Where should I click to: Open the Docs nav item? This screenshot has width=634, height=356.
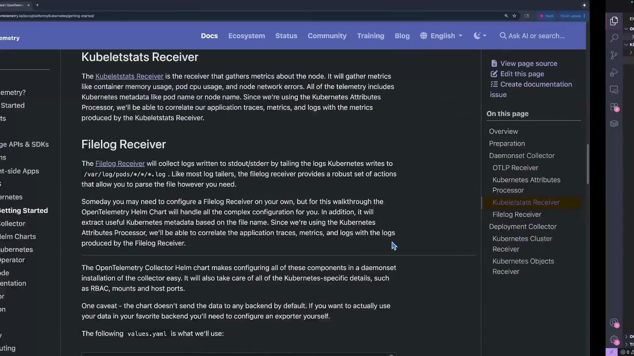(x=209, y=36)
